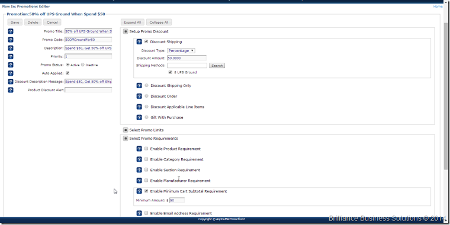Click into the Shipping Methods search field
The image size is (450, 225).
pyautogui.click(x=187, y=66)
